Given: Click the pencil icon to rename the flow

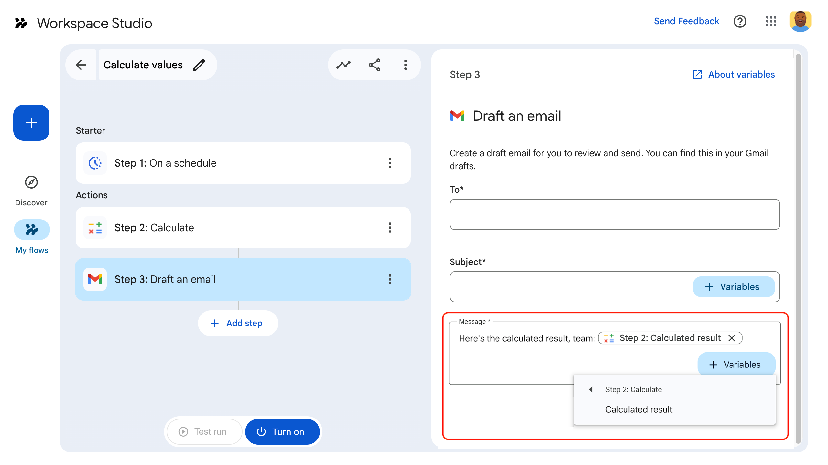Looking at the screenshot, I should tap(200, 65).
